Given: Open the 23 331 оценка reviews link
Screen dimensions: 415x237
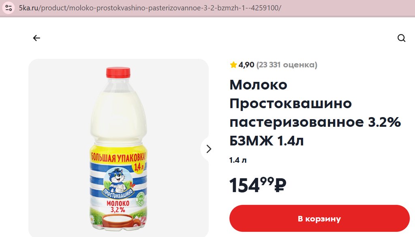Looking at the screenshot, I should (x=287, y=65).
